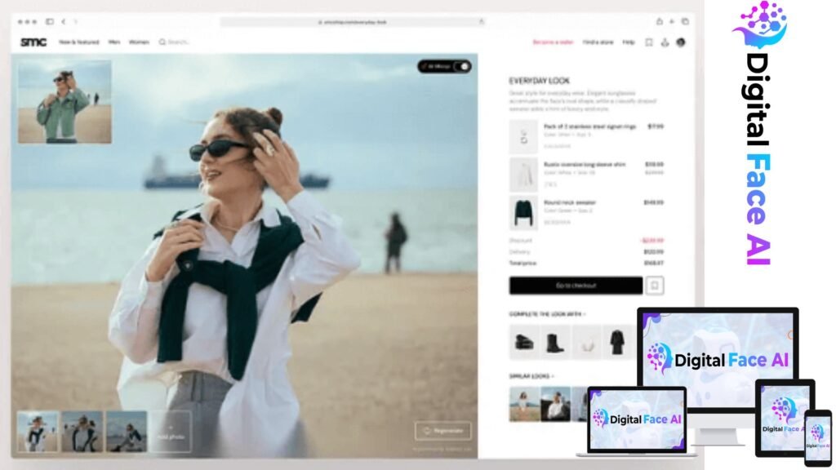Viewport: 836px width, 470px height.
Task: Open the second similar look thumbnail
Action: coord(555,405)
